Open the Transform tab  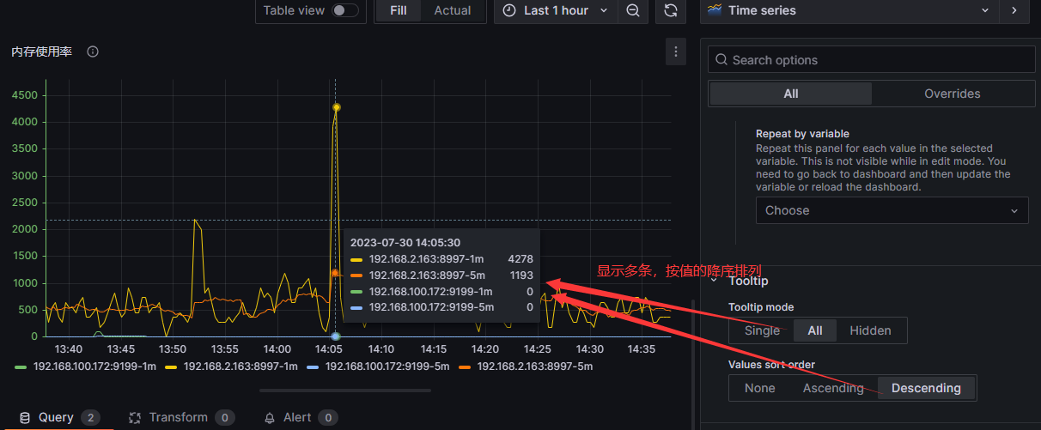180,417
